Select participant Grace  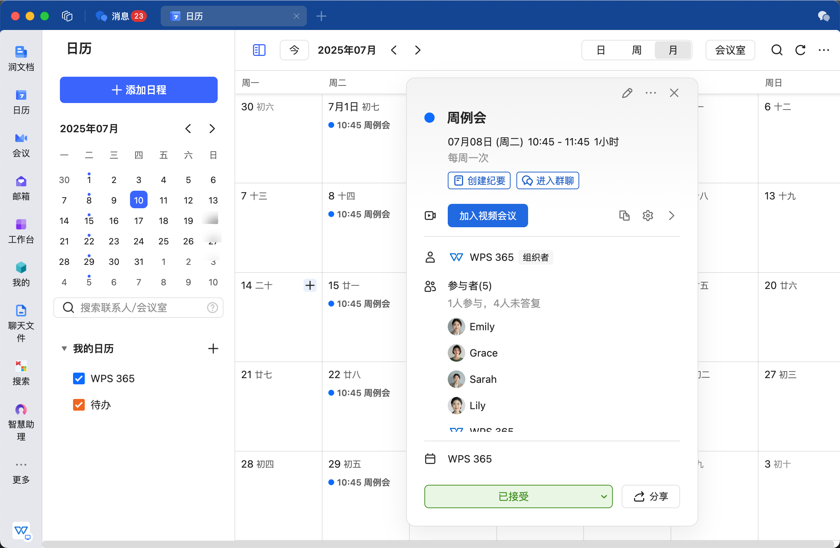point(473,353)
